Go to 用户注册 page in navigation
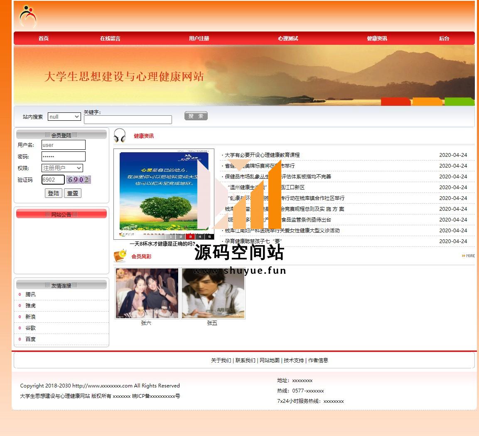This screenshot has width=479, height=436. pos(199,39)
